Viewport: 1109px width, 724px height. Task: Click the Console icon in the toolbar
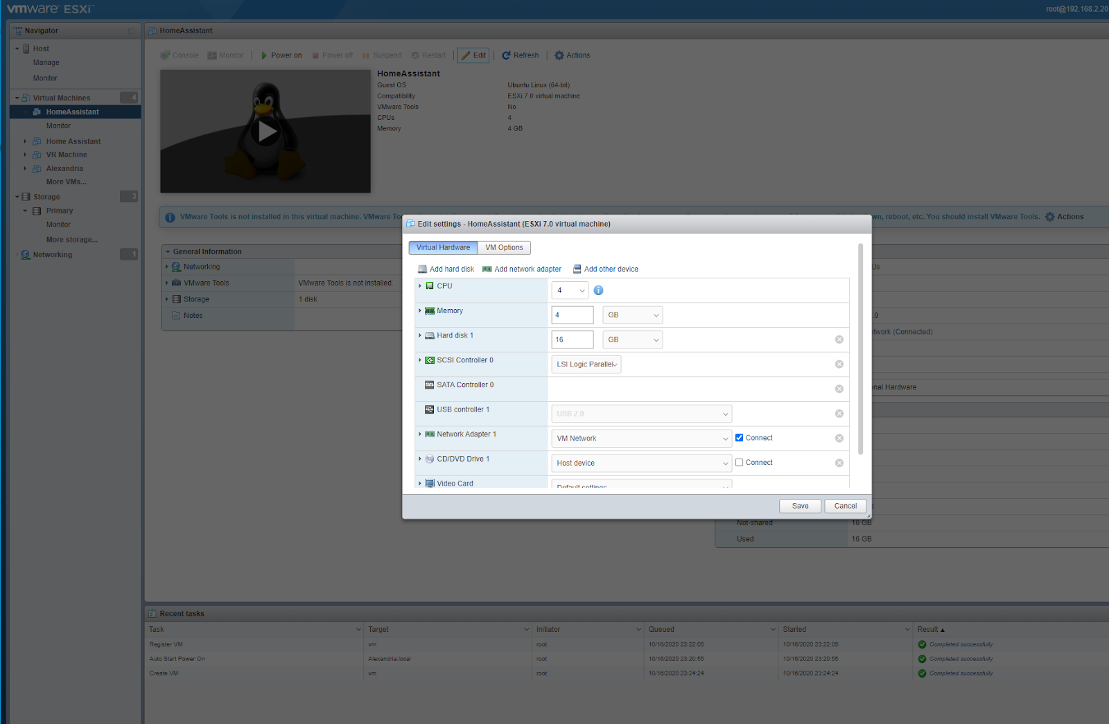[165, 55]
